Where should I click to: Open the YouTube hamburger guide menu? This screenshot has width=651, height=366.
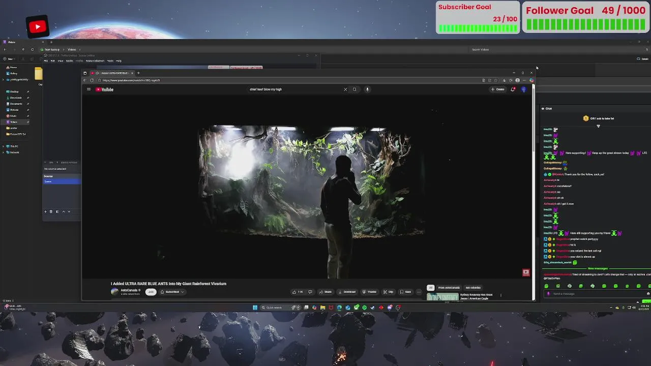tap(88, 89)
